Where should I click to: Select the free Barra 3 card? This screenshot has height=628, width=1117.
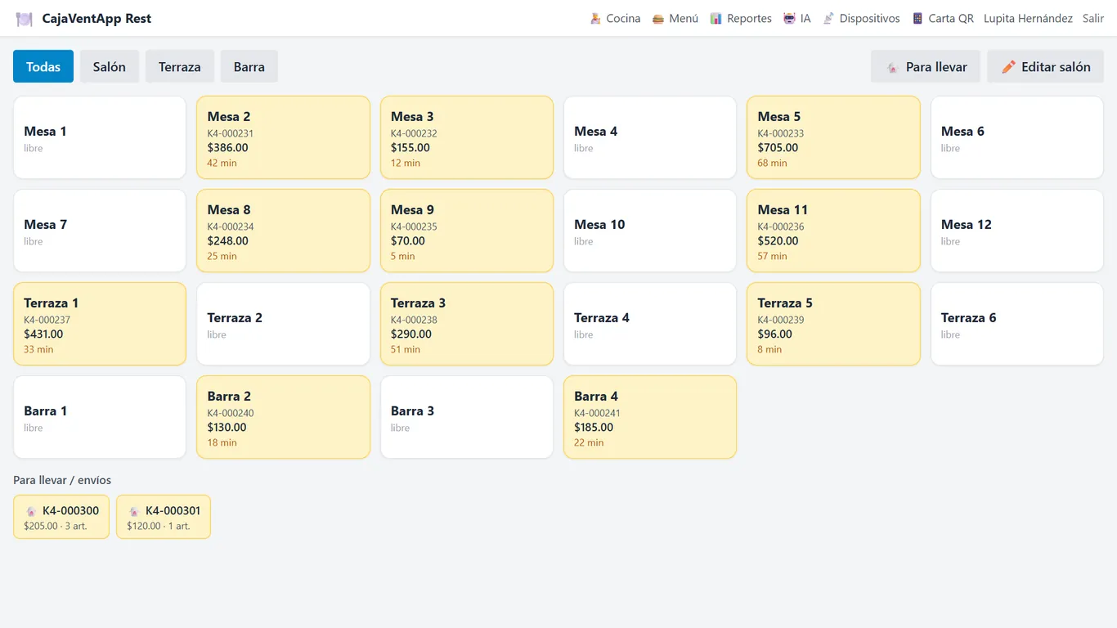(x=467, y=417)
